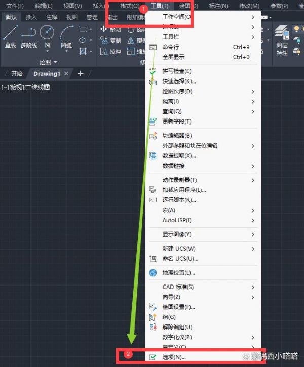304x367 pixels.
Task: Switch to the Insert (插入) ribbon tab
Action: tap(31, 17)
